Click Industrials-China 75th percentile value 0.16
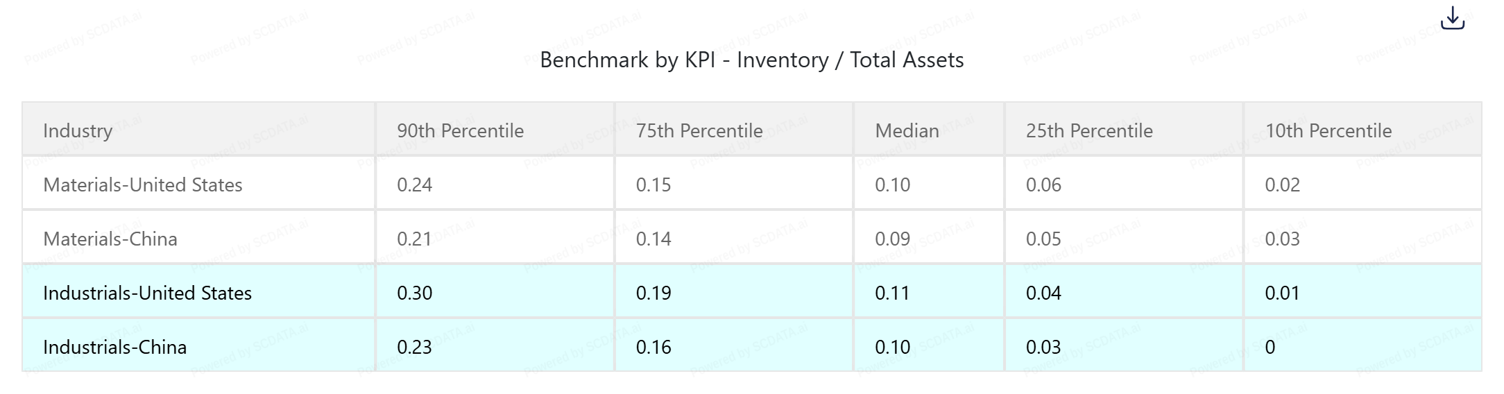Viewport: 1504px width, 394px height. click(x=653, y=347)
